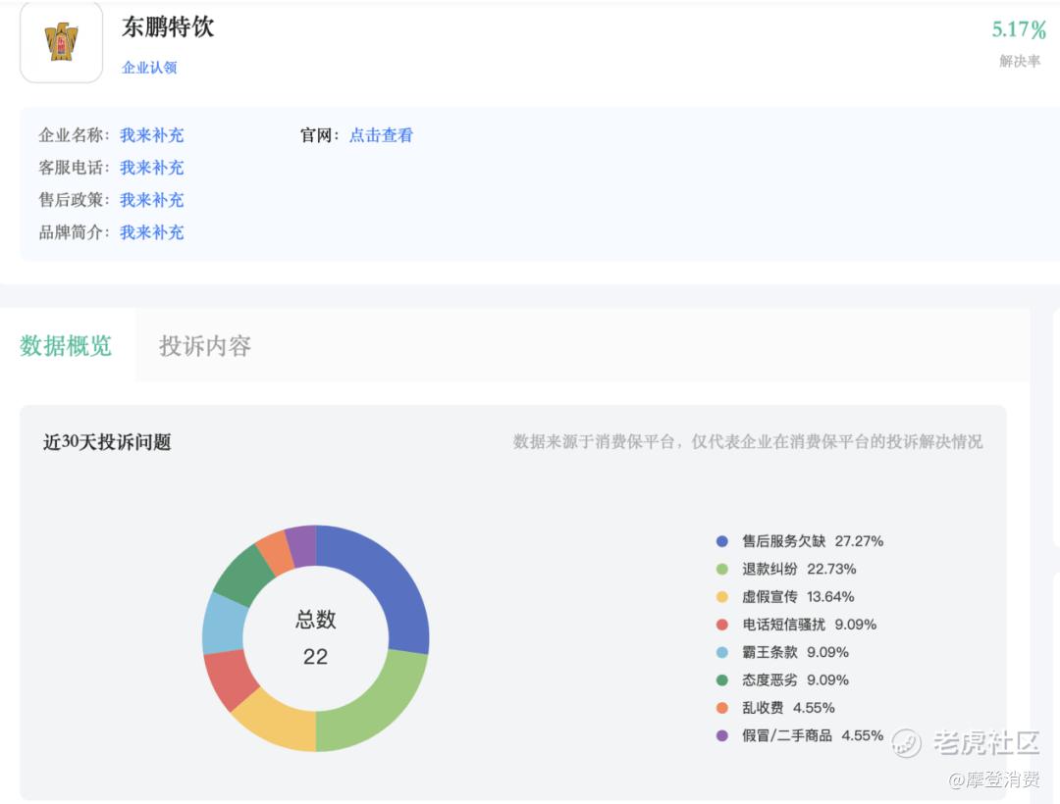Switch to the 数据概览 tab
This screenshot has height=804, width=1060.
[x=66, y=346]
